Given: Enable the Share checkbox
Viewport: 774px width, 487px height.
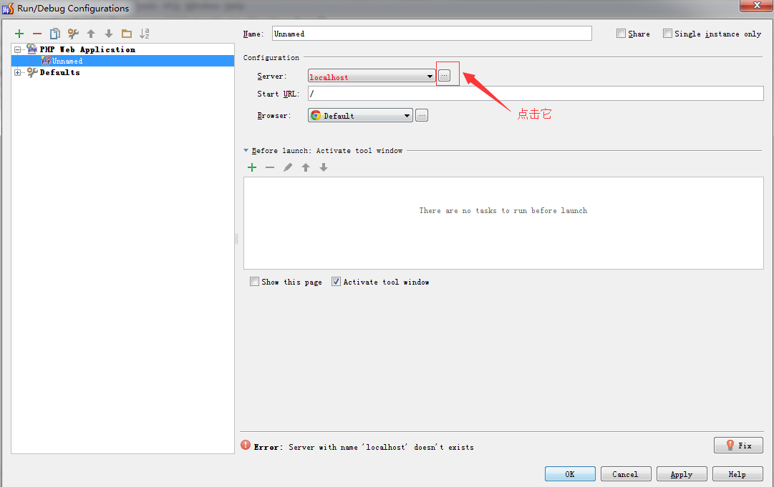Looking at the screenshot, I should pos(621,34).
